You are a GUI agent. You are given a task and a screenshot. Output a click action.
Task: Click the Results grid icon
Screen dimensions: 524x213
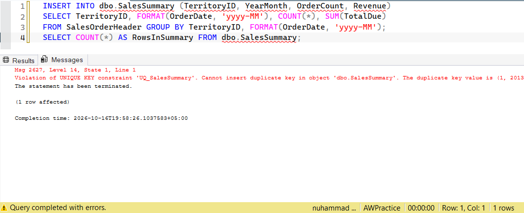coord(5,60)
